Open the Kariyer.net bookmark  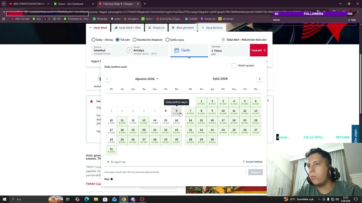click(208, 19)
